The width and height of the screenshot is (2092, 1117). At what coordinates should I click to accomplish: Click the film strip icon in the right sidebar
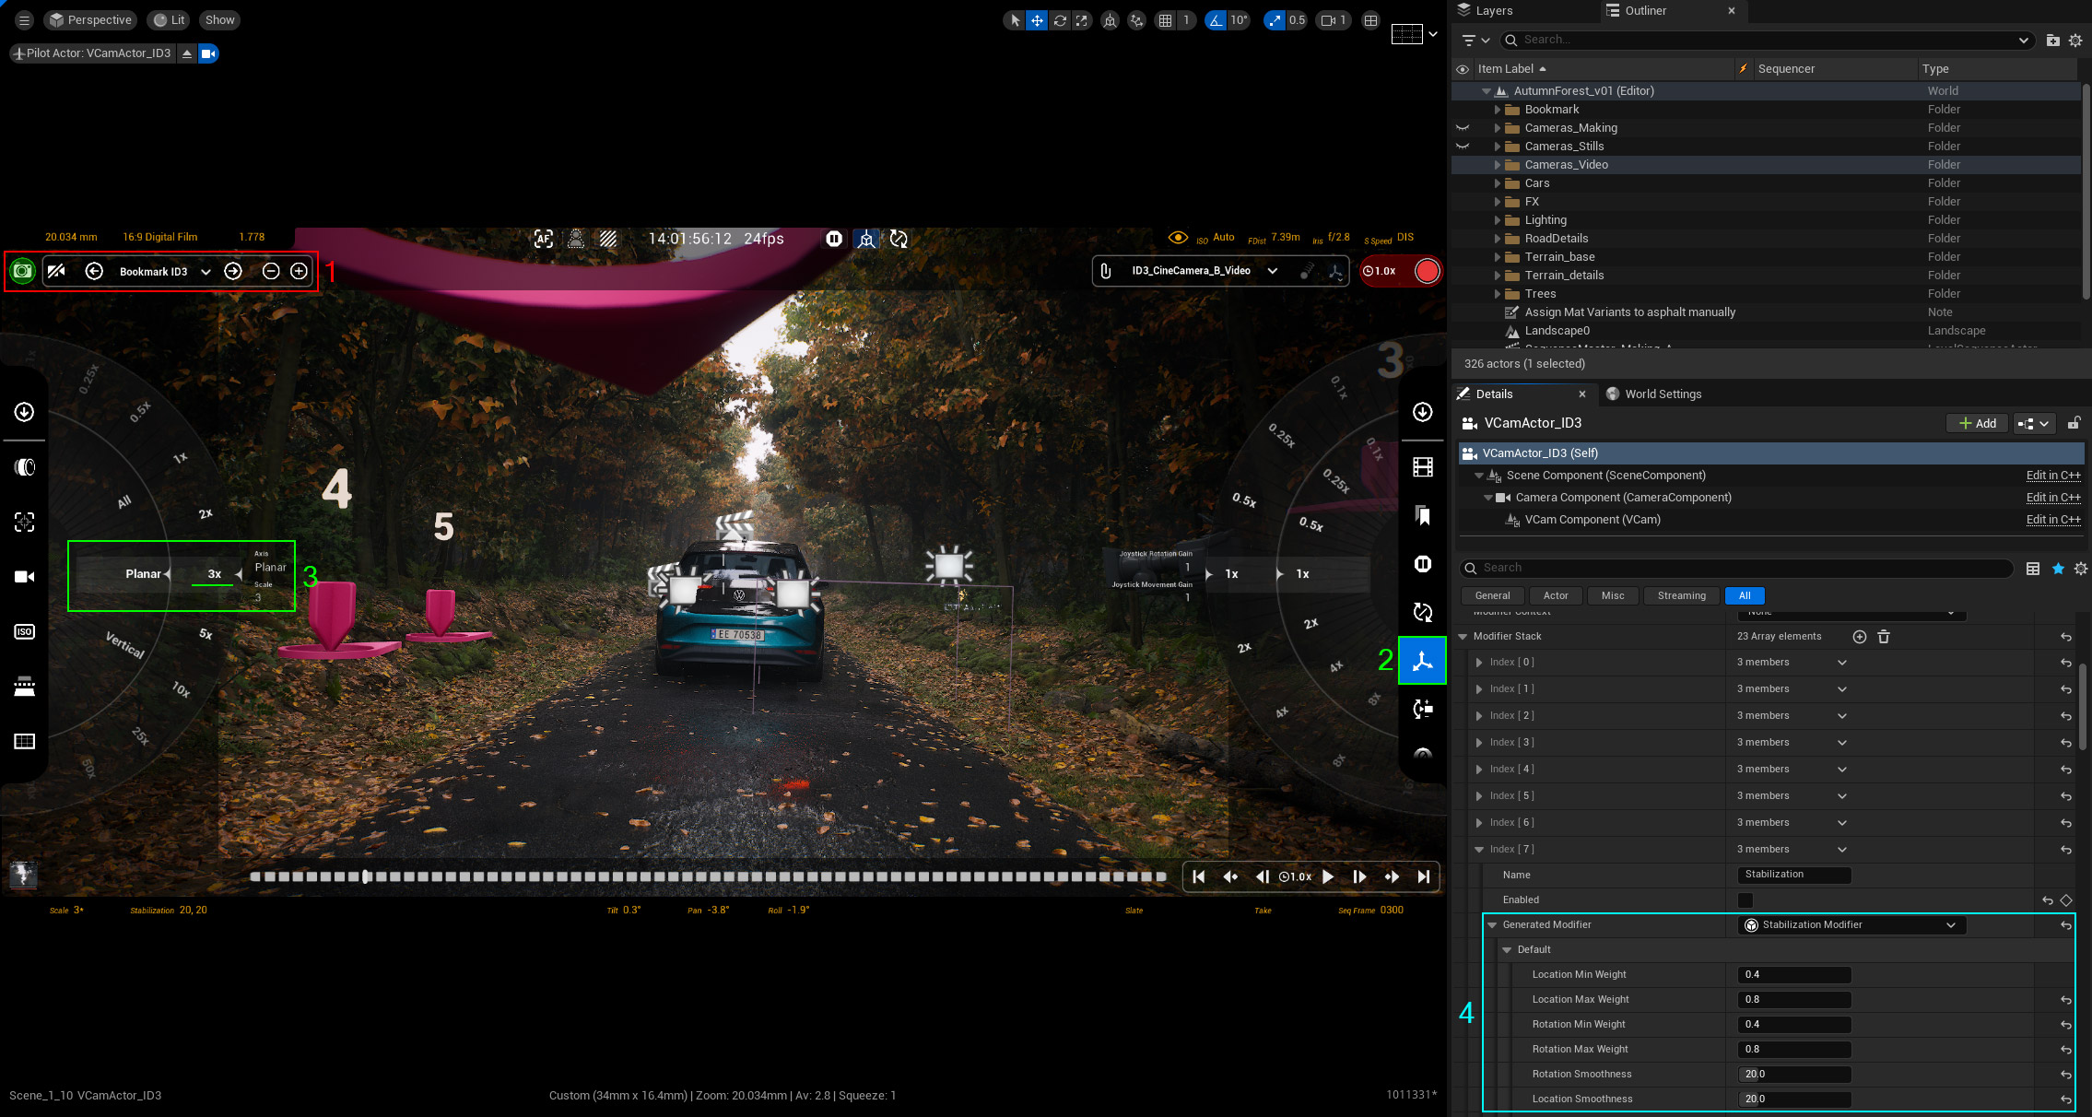click(1422, 467)
